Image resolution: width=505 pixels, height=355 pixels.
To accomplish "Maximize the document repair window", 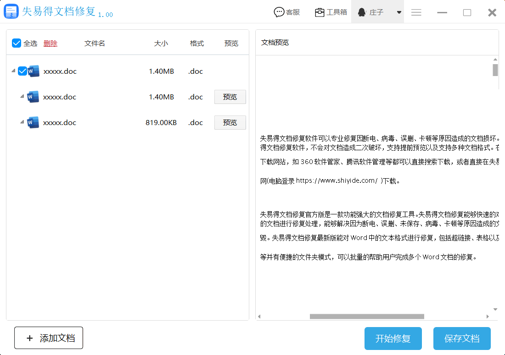I will pos(467,12).
